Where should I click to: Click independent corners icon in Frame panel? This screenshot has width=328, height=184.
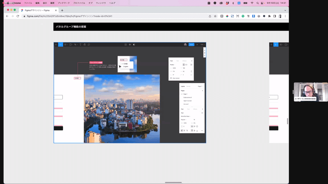(191, 75)
